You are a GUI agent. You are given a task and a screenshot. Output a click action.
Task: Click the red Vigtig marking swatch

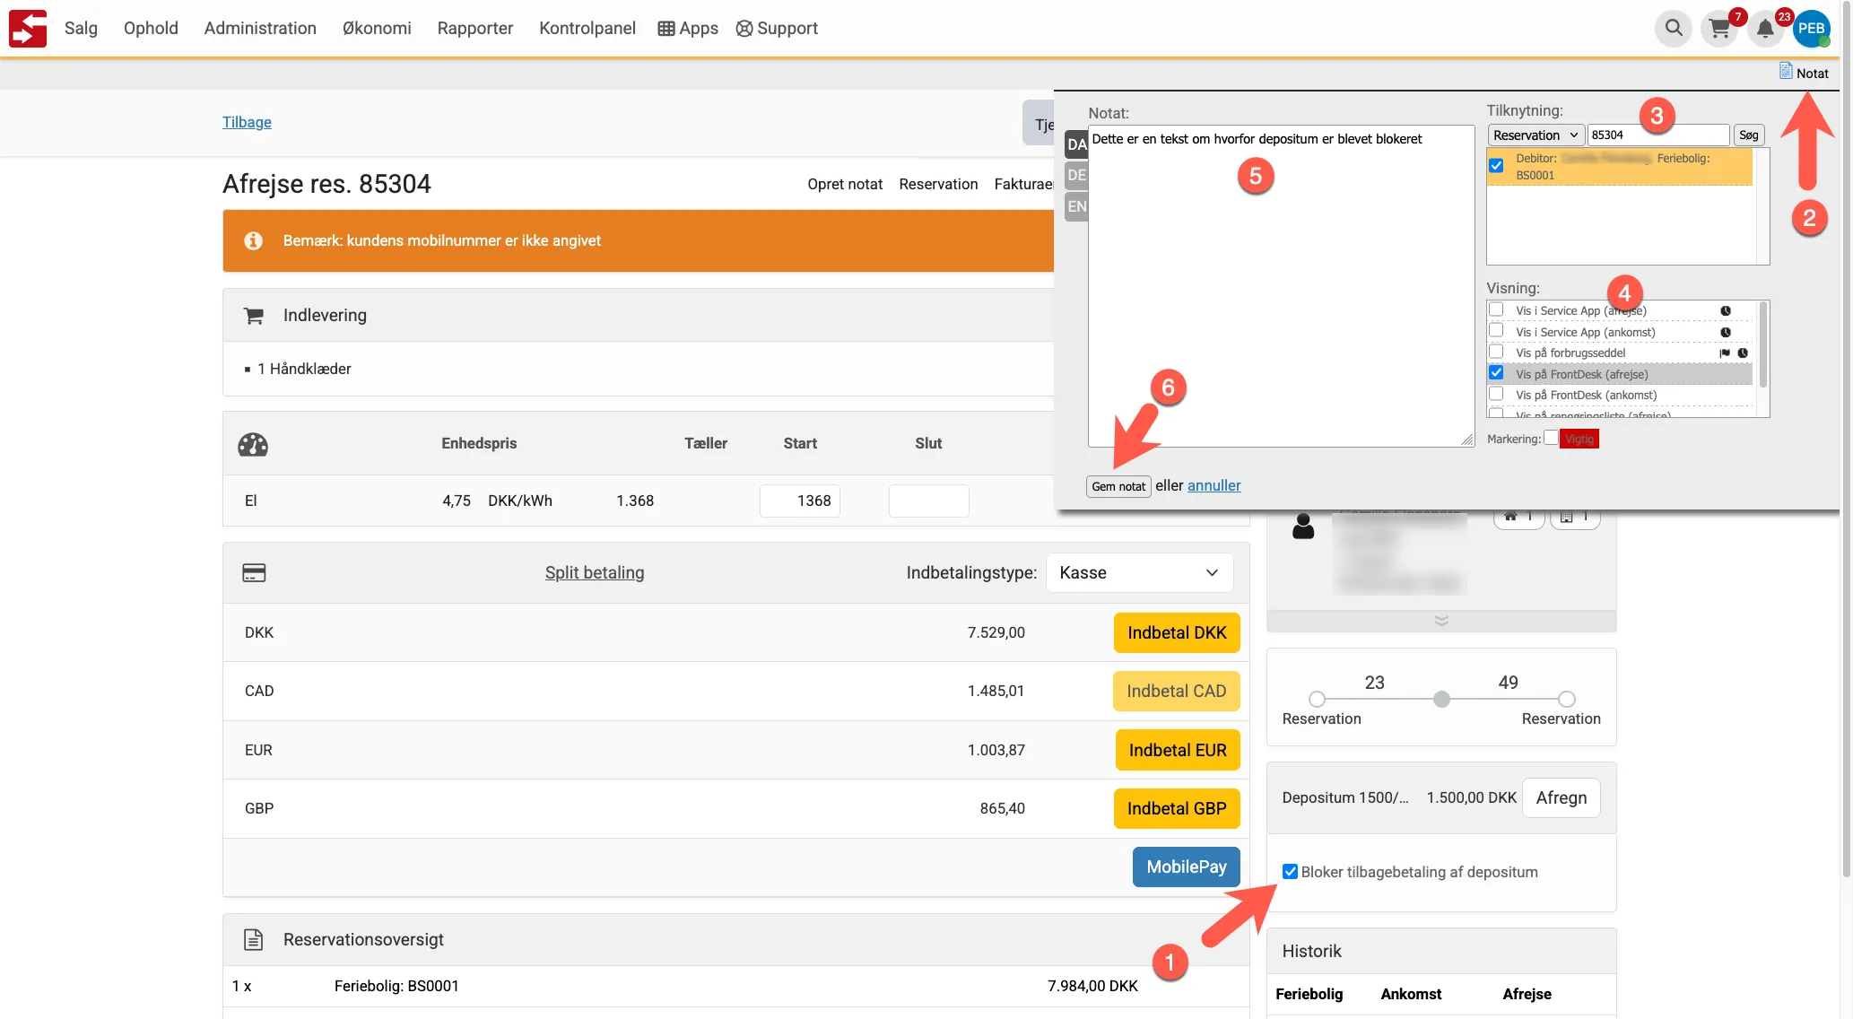pos(1579,439)
